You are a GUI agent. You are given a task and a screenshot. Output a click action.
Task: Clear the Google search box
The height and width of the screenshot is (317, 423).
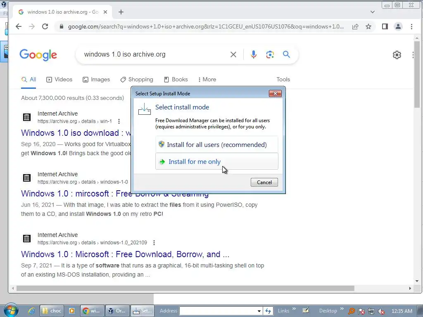(x=233, y=54)
